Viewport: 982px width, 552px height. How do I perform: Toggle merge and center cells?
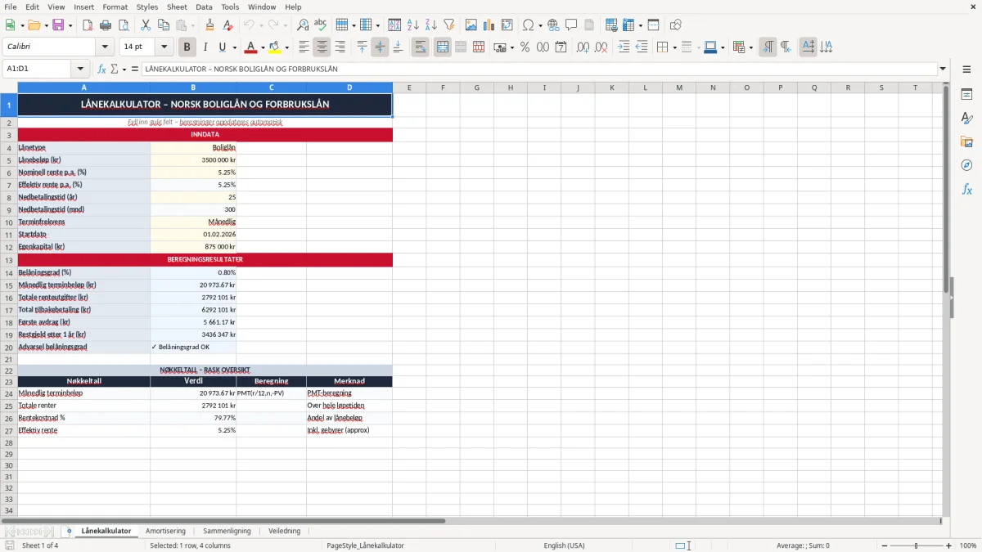tap(442, 47)
